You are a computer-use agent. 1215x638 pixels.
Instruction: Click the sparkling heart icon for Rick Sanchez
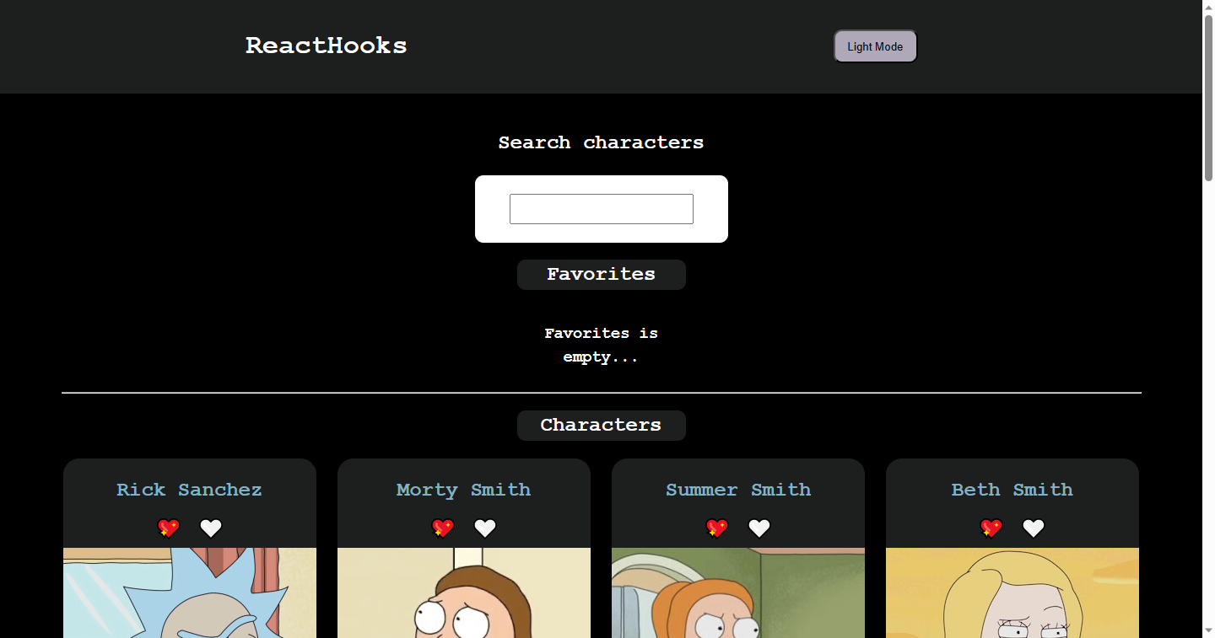click(x=169, y=528)
